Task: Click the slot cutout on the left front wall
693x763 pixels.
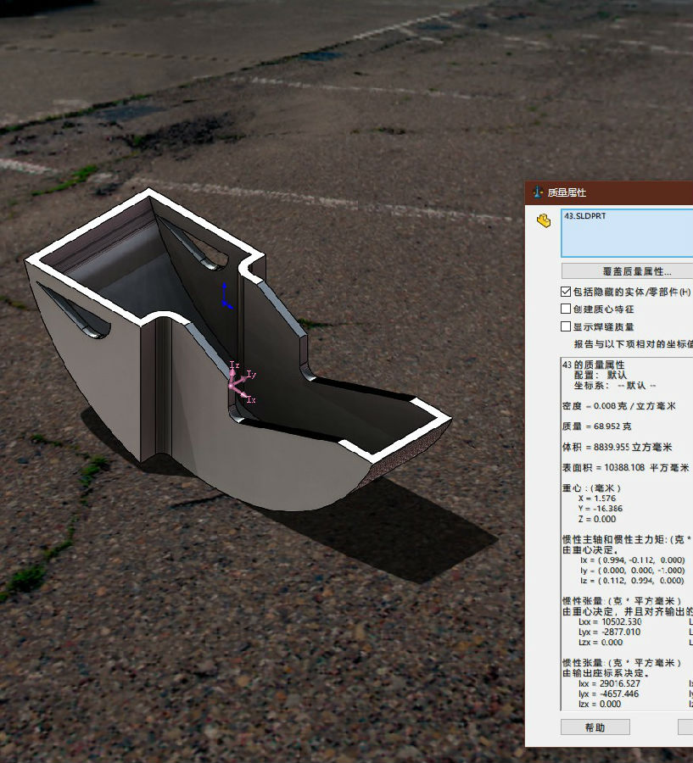Action: pyautogui.click(x=75, y=309)
